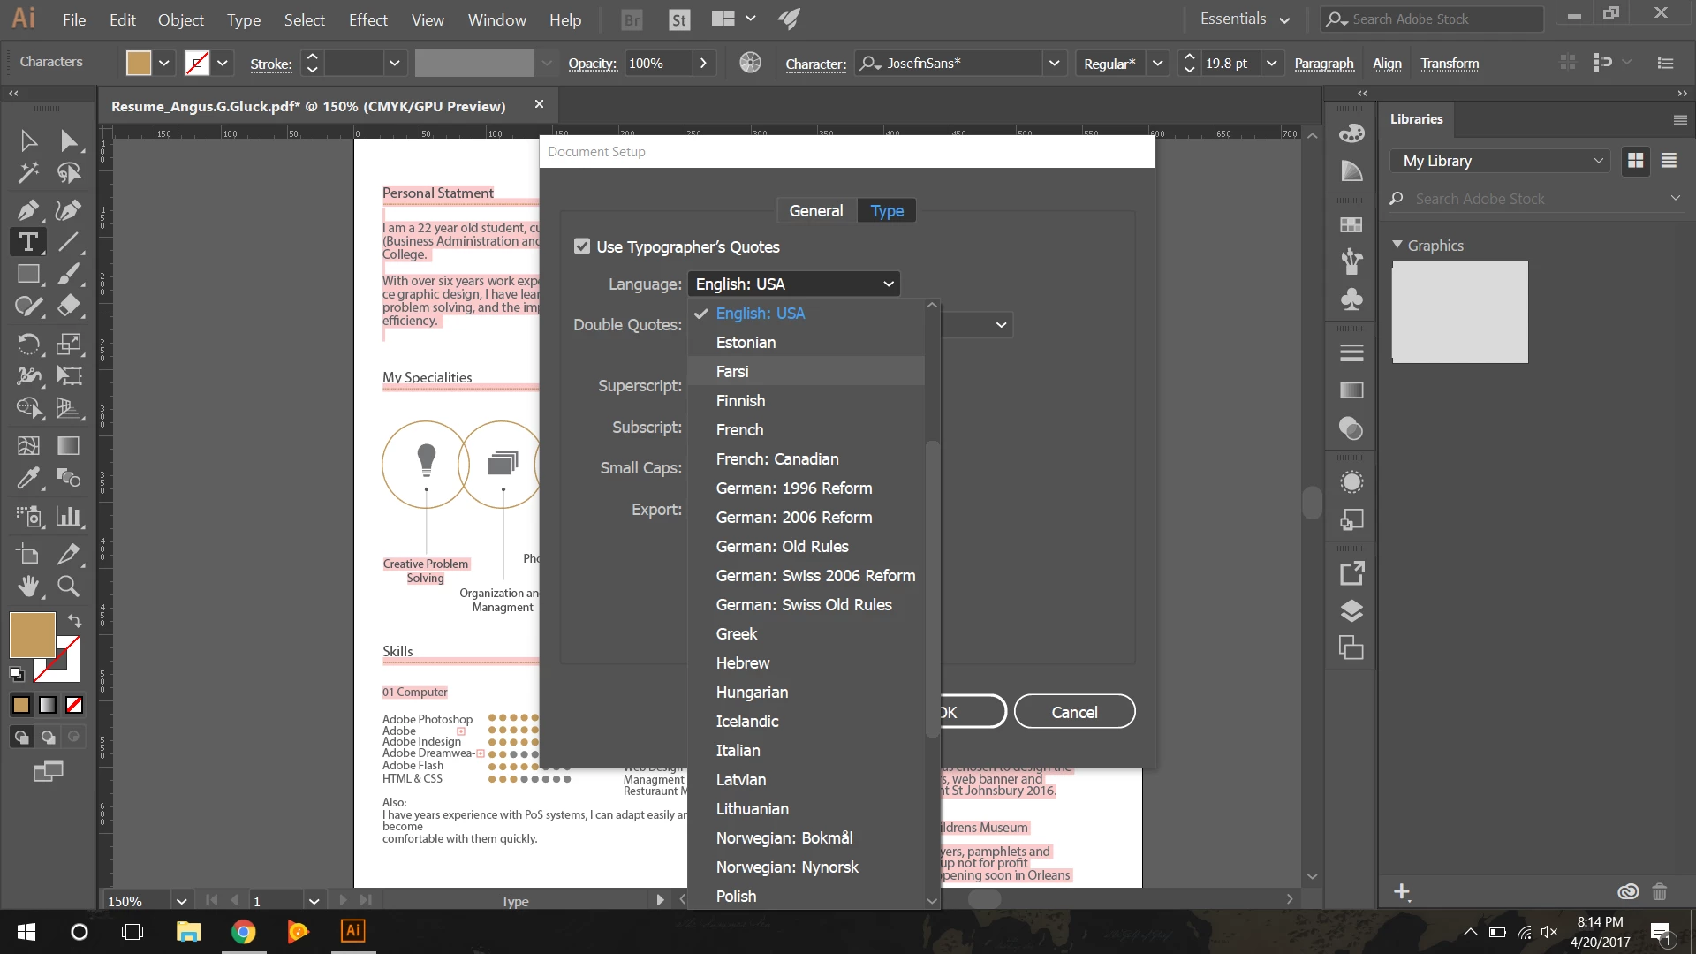Select the Rotate tool
Image resolution: width=1696 pixels, height=954 pixels.
point(28,344)
